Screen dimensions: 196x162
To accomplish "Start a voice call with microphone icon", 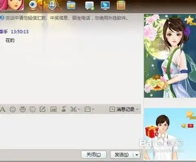I will pyautogui.click(x=52, y=5).
